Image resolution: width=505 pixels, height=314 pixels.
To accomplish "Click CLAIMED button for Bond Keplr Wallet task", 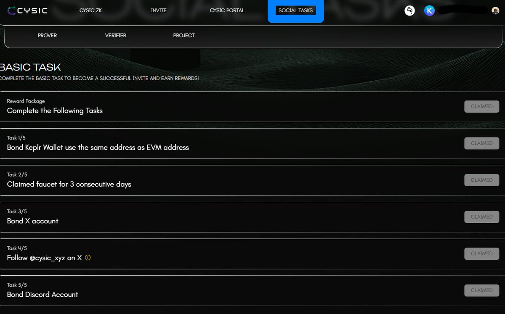I will coord(482,143).
